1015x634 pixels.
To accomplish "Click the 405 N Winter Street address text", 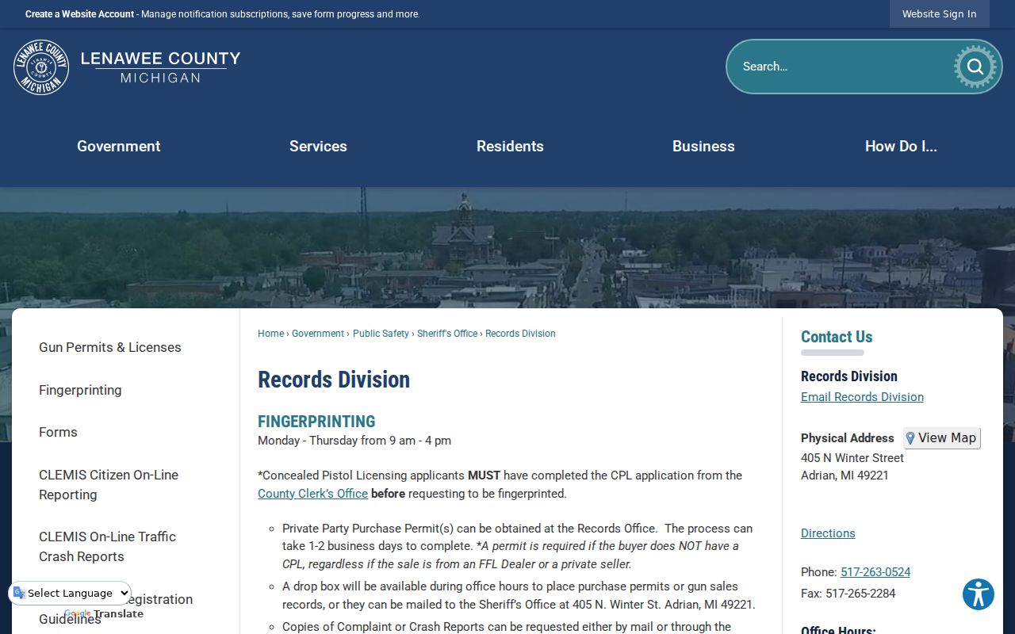I will coord(852,458).
